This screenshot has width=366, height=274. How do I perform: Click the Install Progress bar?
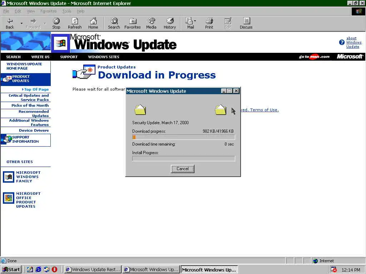[x=183, y=159]
